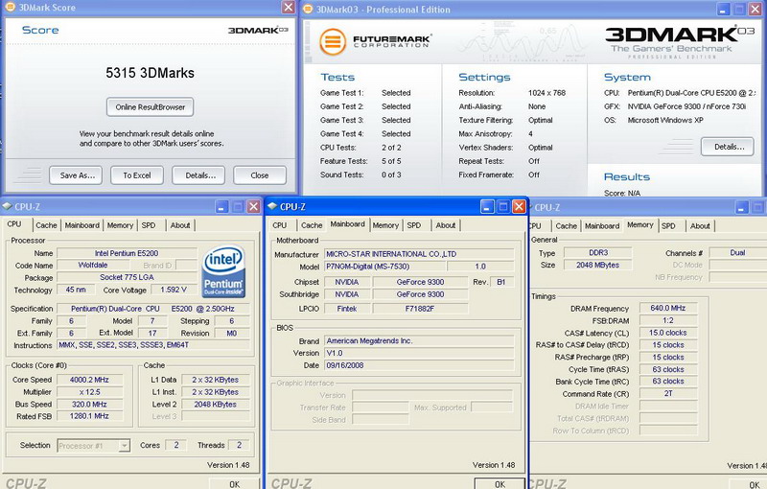Select CPU tab in middle CPU-Z window
This screenshot has width=767, height=489.
(x=280, y=225)
